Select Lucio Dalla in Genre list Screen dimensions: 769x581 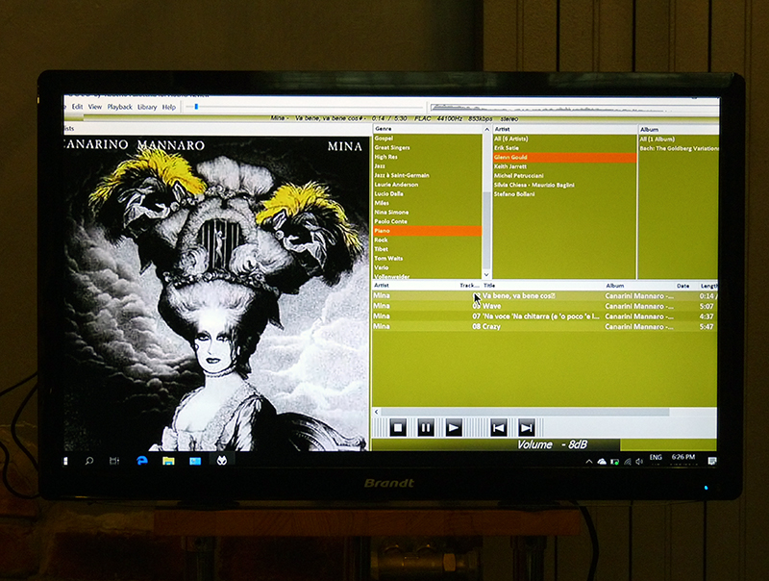427,194
